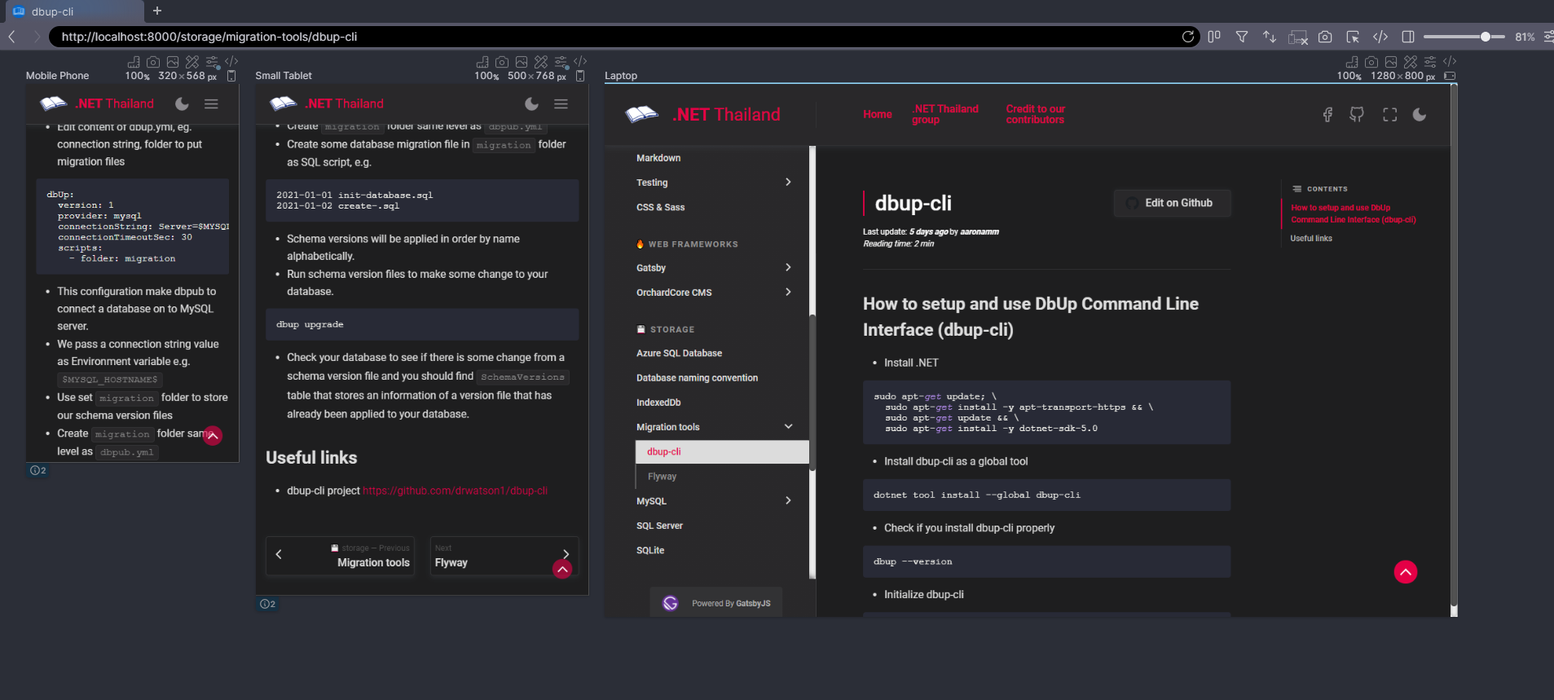Open DevTools from top toolbar code icon

tap(1380, 37)
